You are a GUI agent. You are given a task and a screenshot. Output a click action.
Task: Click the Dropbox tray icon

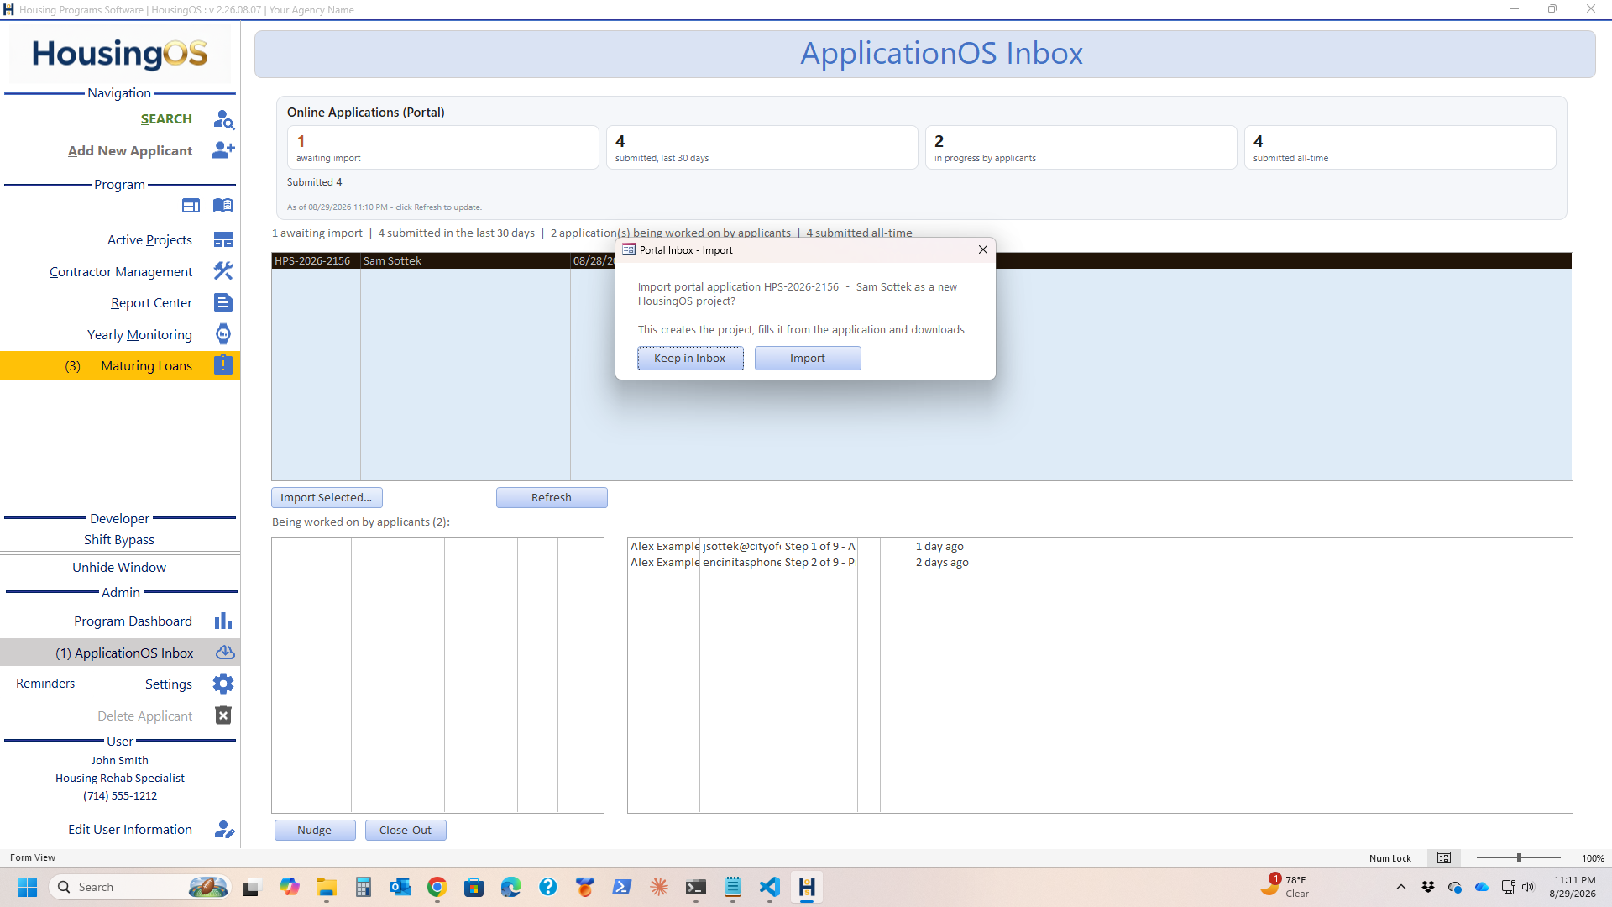click(1428, 887)
